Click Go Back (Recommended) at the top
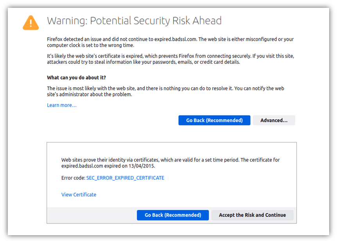 pos(214,120)
